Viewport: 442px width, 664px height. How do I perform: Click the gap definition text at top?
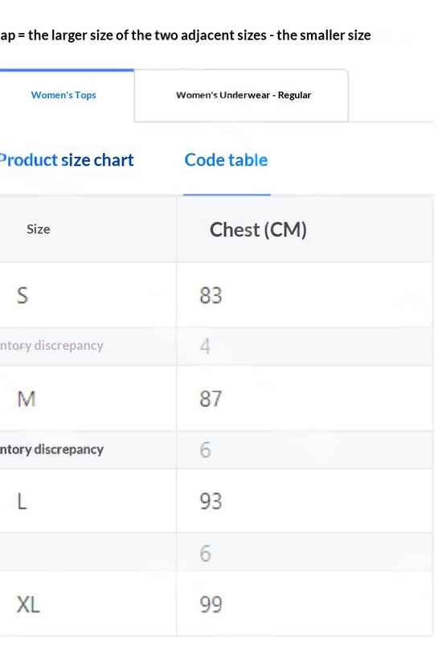point(186,35)
